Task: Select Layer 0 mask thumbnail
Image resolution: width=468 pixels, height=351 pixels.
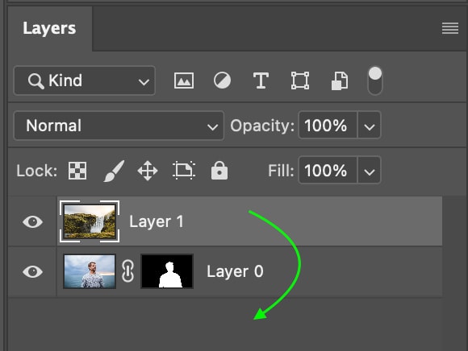Action: (x=167, y=271)
